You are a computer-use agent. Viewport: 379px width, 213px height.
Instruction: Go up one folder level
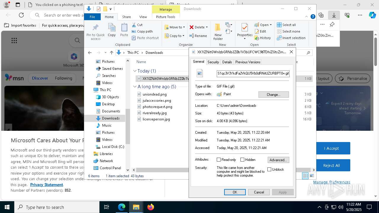(x=111, y=53)
